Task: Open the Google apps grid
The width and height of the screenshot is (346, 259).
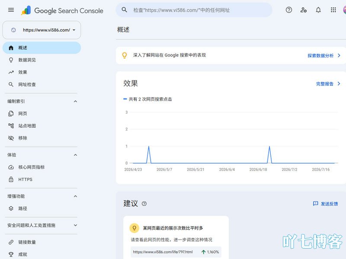Action: (333, 10)
